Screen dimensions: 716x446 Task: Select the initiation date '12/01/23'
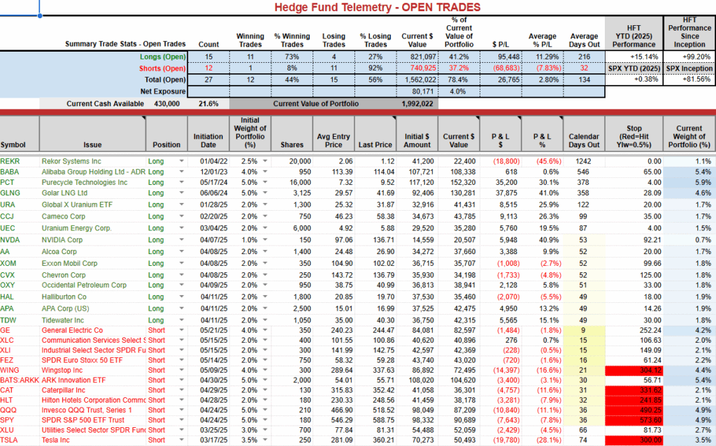click(214, 172)
